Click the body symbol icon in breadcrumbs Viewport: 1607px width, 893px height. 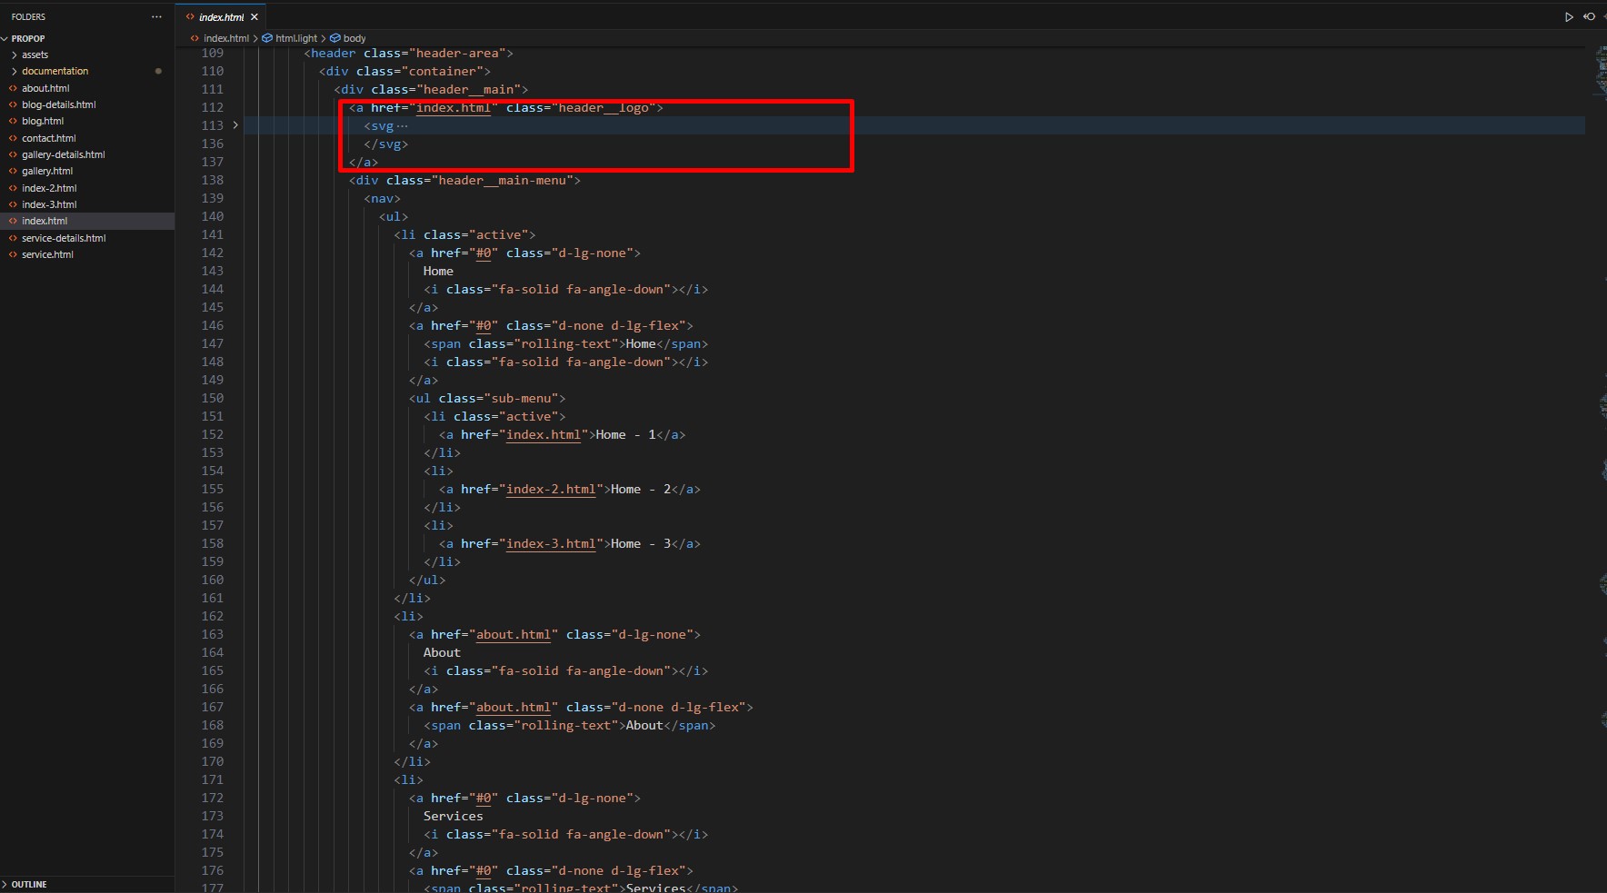click(335, 38)
